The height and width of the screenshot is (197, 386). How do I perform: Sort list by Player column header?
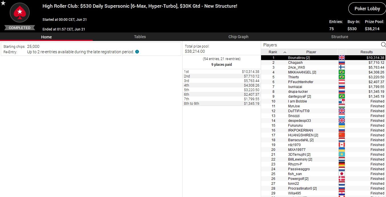tap(311, 52)
